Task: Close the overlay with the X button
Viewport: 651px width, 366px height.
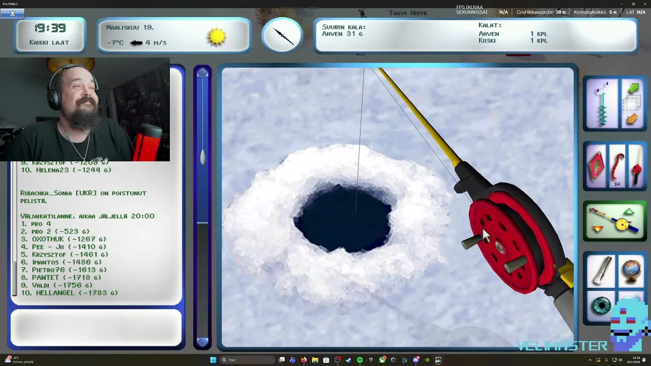Action: tap(13, 14)
